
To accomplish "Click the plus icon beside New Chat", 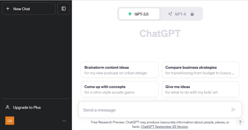I will pos(8,9).
